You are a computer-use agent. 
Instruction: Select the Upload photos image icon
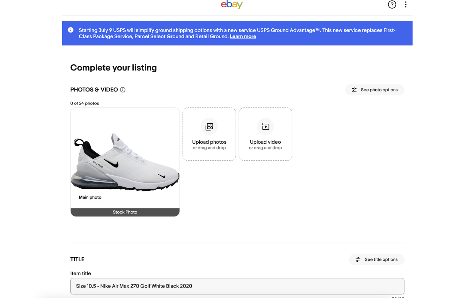point(209,126)
